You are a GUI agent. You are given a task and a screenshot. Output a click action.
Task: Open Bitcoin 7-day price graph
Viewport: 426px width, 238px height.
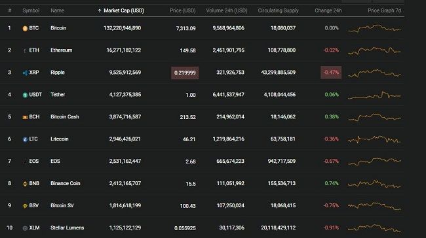tap(374, 28)
